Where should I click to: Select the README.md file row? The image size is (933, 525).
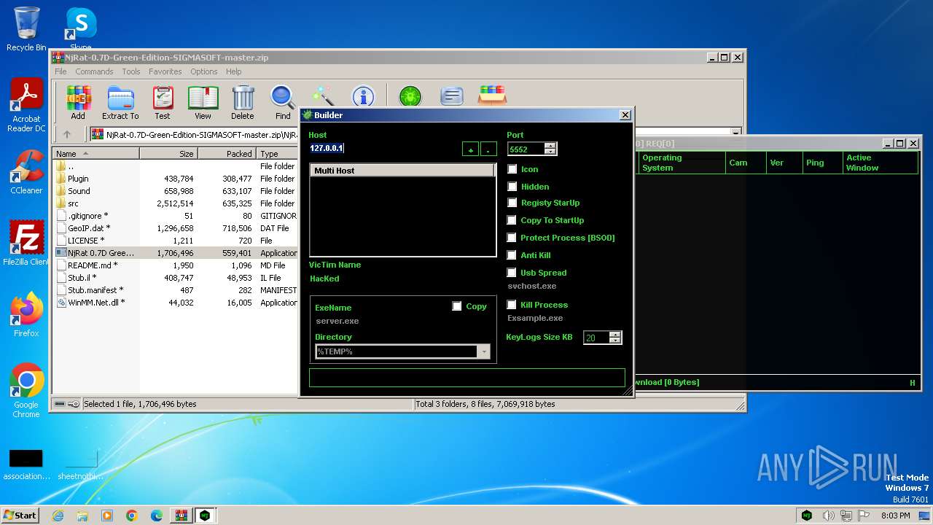175,265
